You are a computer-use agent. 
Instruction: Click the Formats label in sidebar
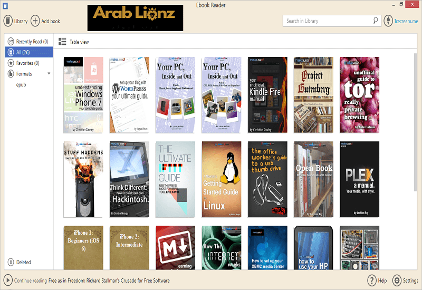coord(24,74)
